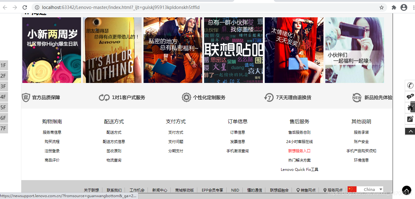Screen dimensions: 415x199
Task: Open the footer 新闻中心 link
Action: click(x=160, y=190)
